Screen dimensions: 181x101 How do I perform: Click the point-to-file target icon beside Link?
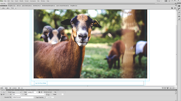[x=47, y=94]
